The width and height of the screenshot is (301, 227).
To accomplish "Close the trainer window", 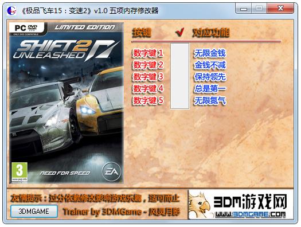I will click(x=280, y=9).
